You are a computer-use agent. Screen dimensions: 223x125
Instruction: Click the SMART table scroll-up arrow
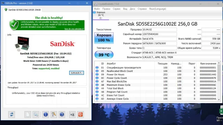pos(219,63)
